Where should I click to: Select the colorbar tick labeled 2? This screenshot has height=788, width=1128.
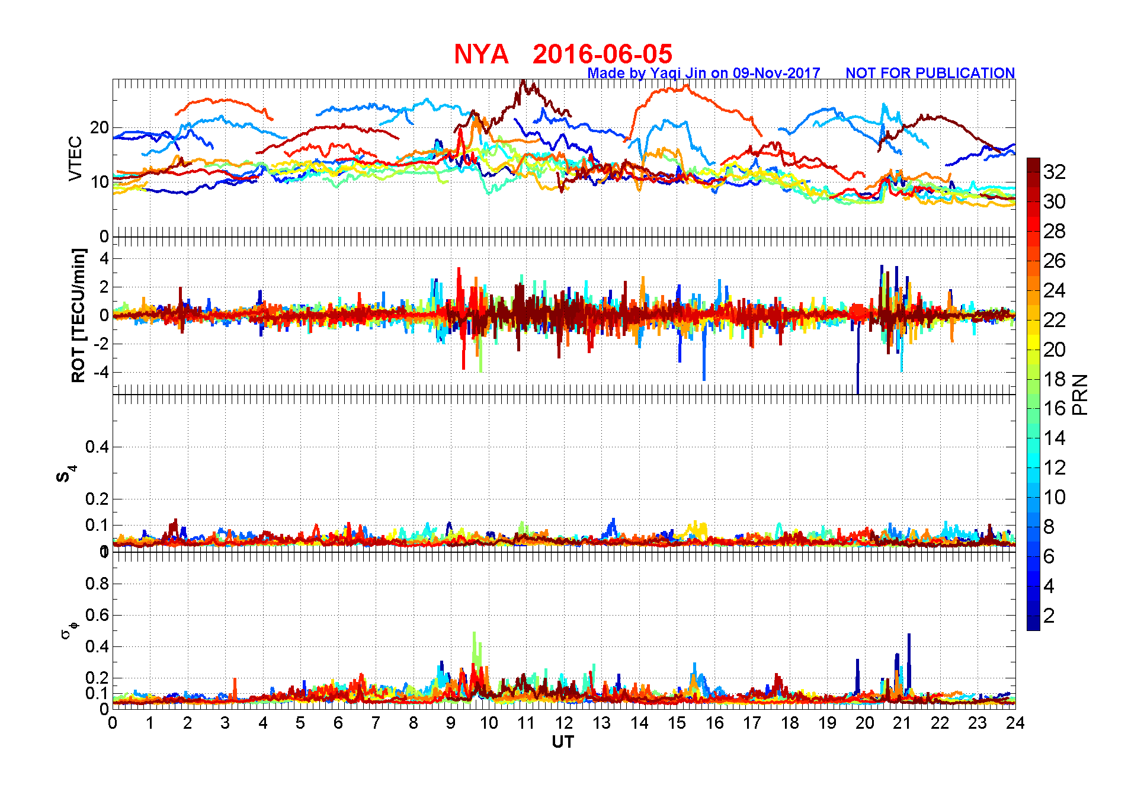coord(1049,616)
